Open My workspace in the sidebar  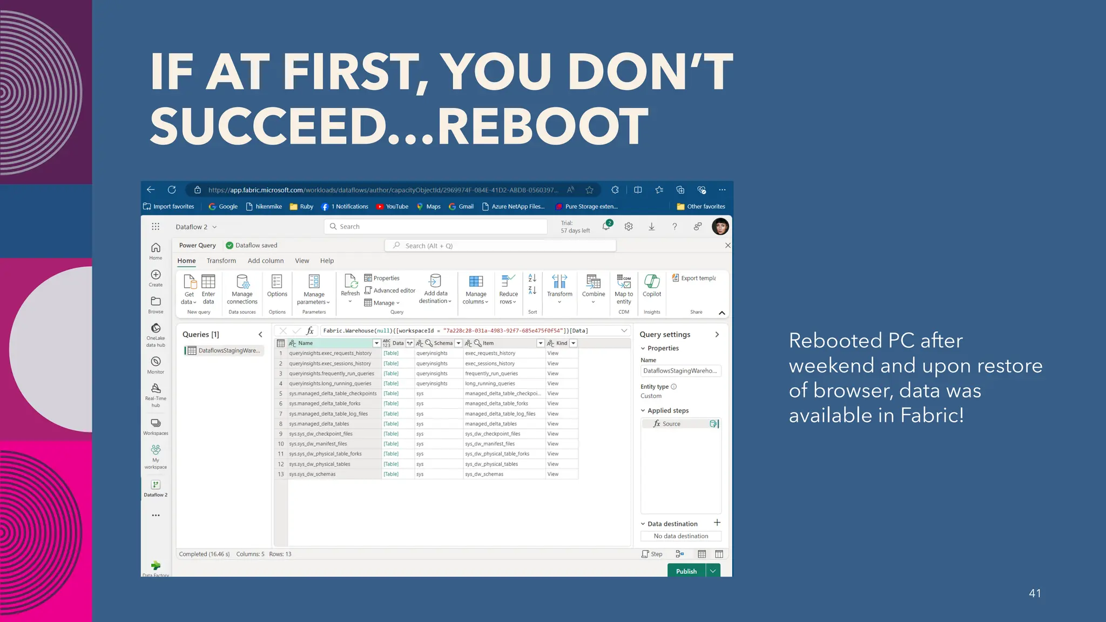156,457
